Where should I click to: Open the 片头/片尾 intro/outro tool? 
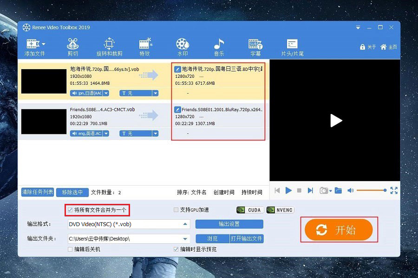tap(292, 47)
